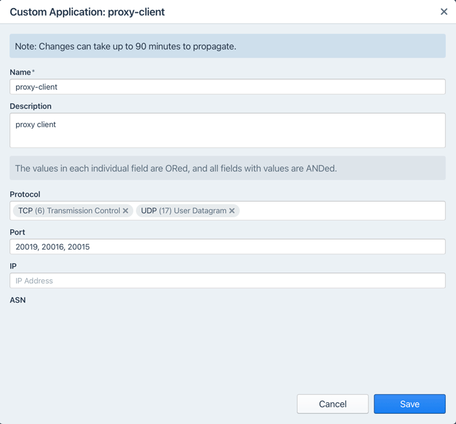
Task: Click the Name field label
Action: [20, 72]
